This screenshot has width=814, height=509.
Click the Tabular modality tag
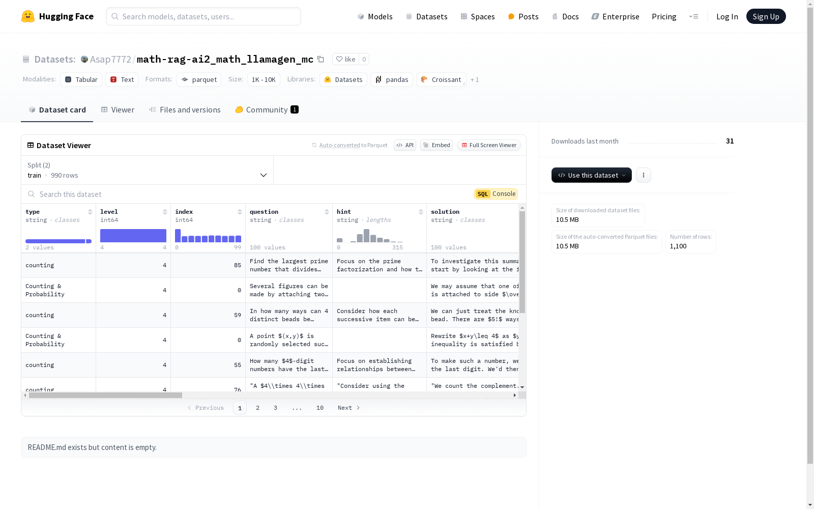point(81,79)
